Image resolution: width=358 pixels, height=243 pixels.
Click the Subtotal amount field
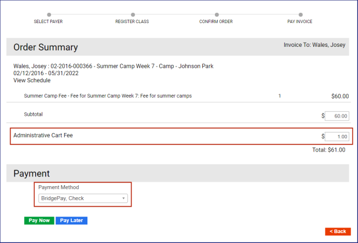click(x=337, y=116)
